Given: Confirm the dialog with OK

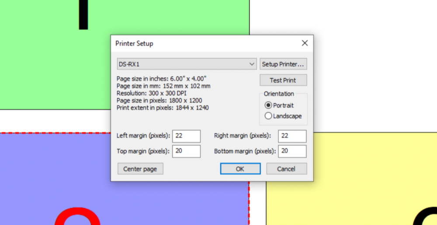Looking at the screenshot, I should tap(240, 169).
